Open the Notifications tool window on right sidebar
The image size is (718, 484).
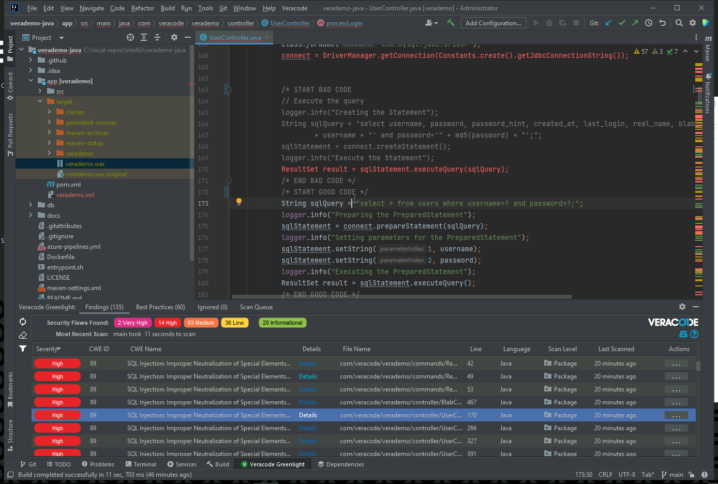(708, 93)
